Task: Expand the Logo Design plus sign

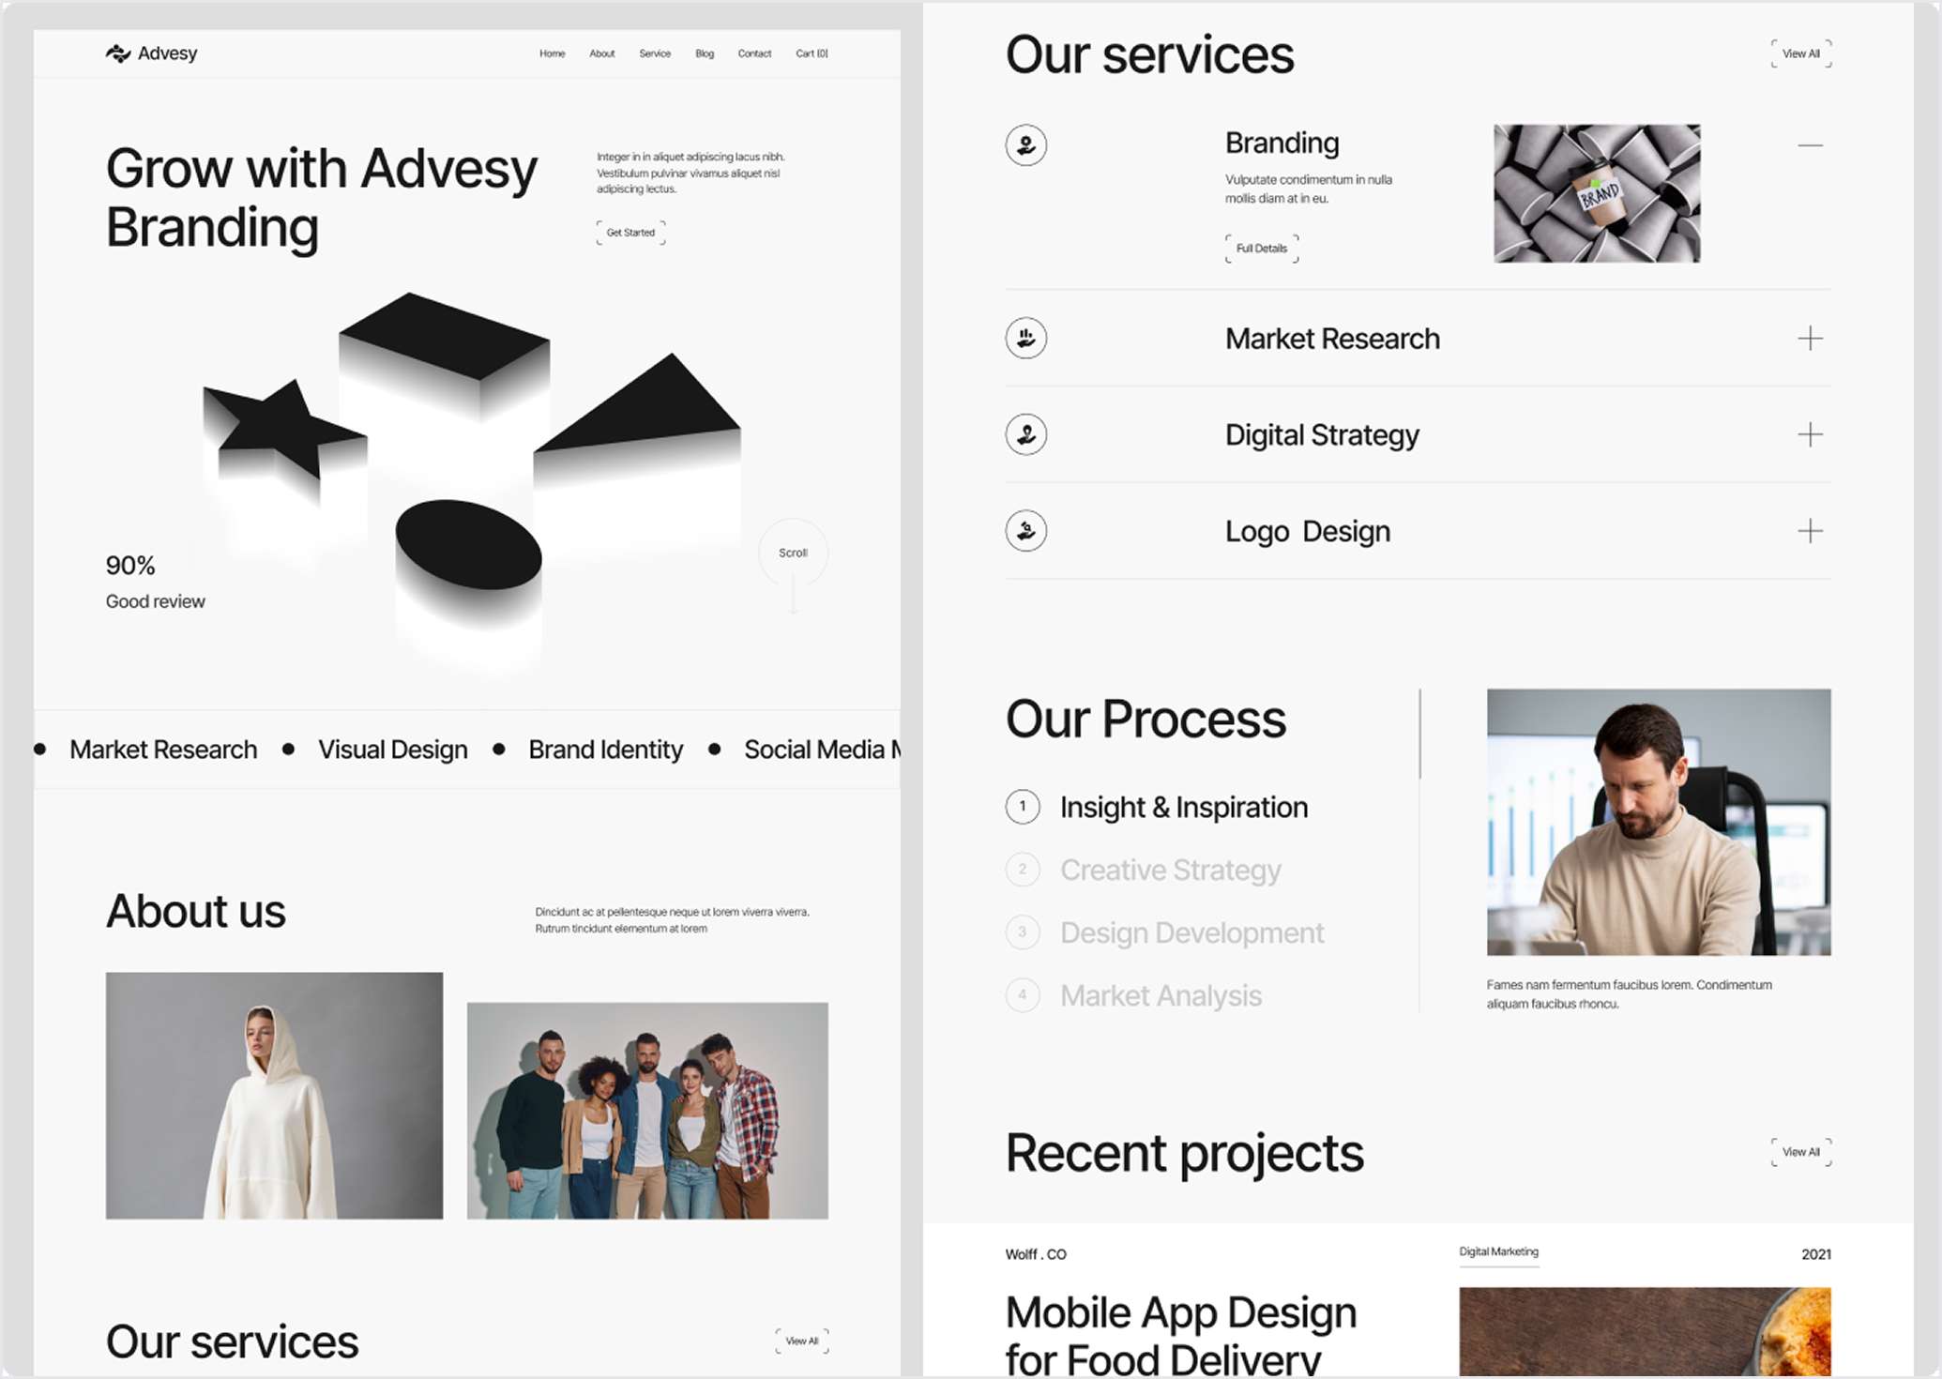Action: 1810,531
